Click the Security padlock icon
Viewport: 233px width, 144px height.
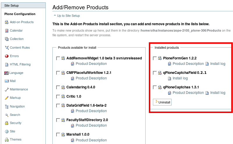tap(7, 123)
